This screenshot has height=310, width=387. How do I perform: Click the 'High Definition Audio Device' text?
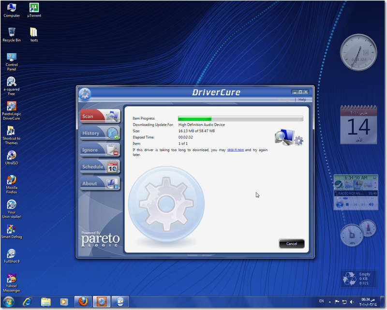tap(201, 125)
